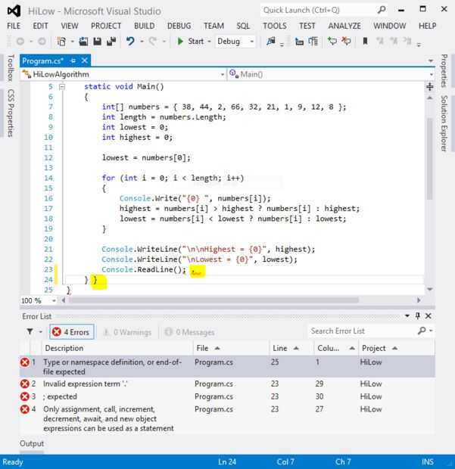Click the Find in Files toolbar icon

click(271, 41)
